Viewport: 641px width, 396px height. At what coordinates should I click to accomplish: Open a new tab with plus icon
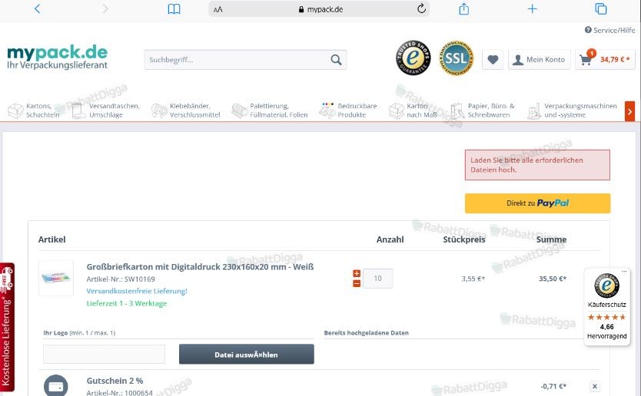coord(533,8)
